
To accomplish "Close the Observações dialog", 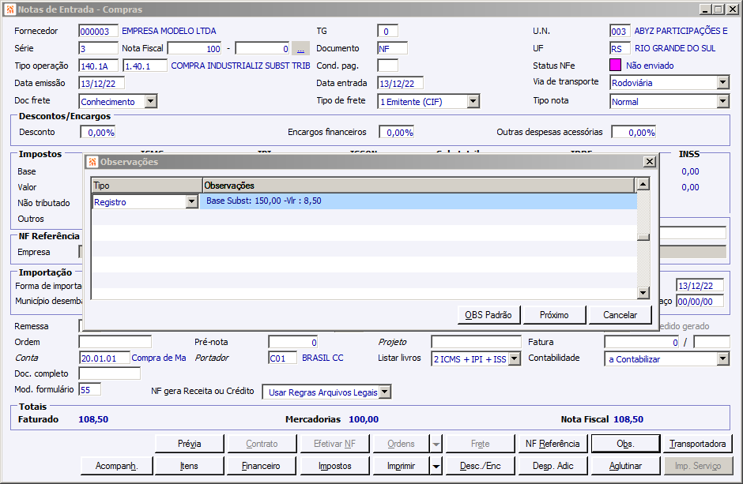I will click(649, 162).
